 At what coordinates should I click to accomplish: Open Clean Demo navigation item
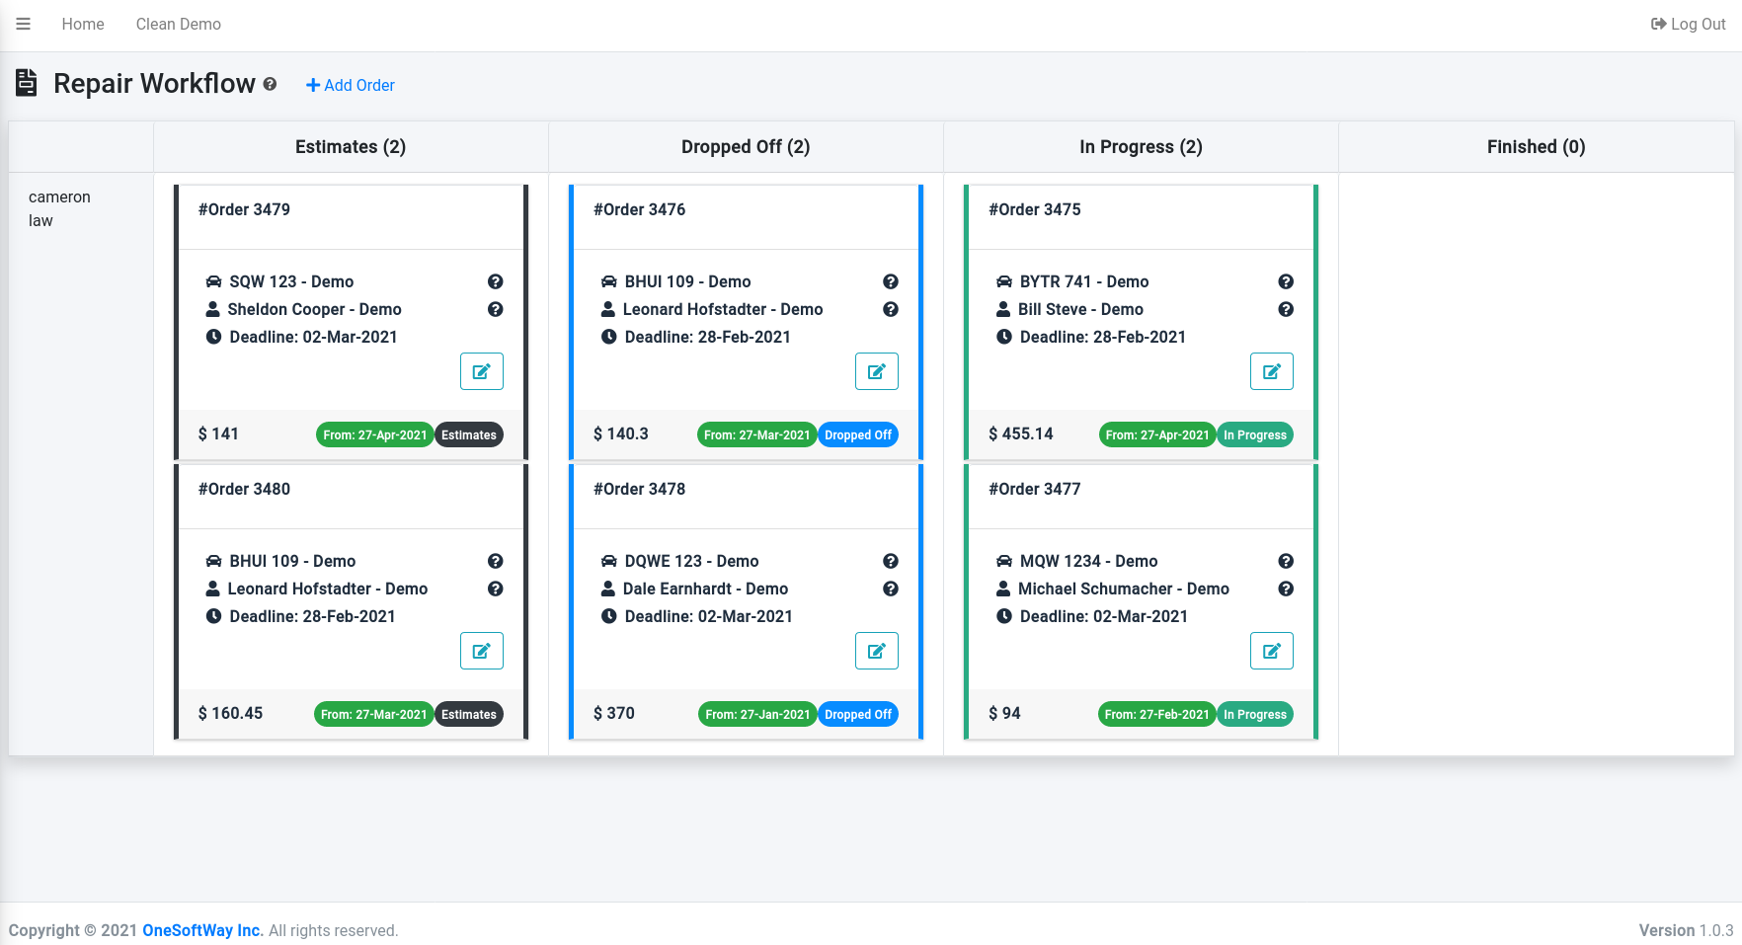pyautogui.click(x=179, y=24)
